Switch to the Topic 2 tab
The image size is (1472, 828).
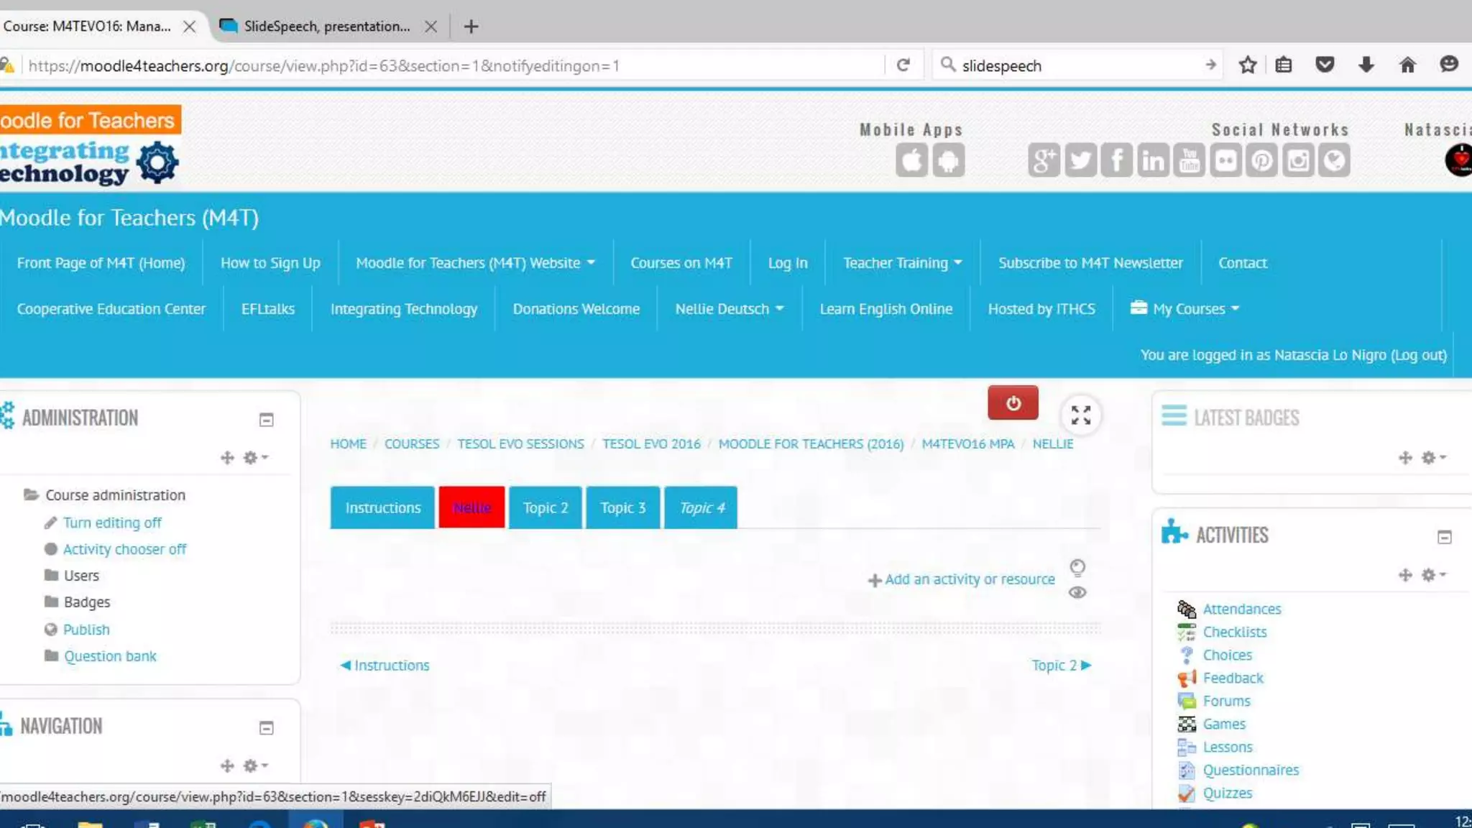[545, 507]
